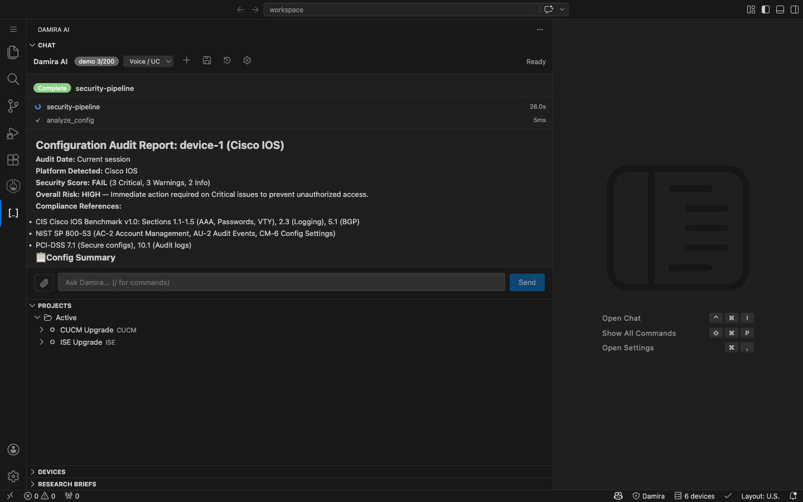This screenshot has height=502, width=803.
Task: Select the Damira AI bracket icon in activity bar
Action: pos(13,213)
